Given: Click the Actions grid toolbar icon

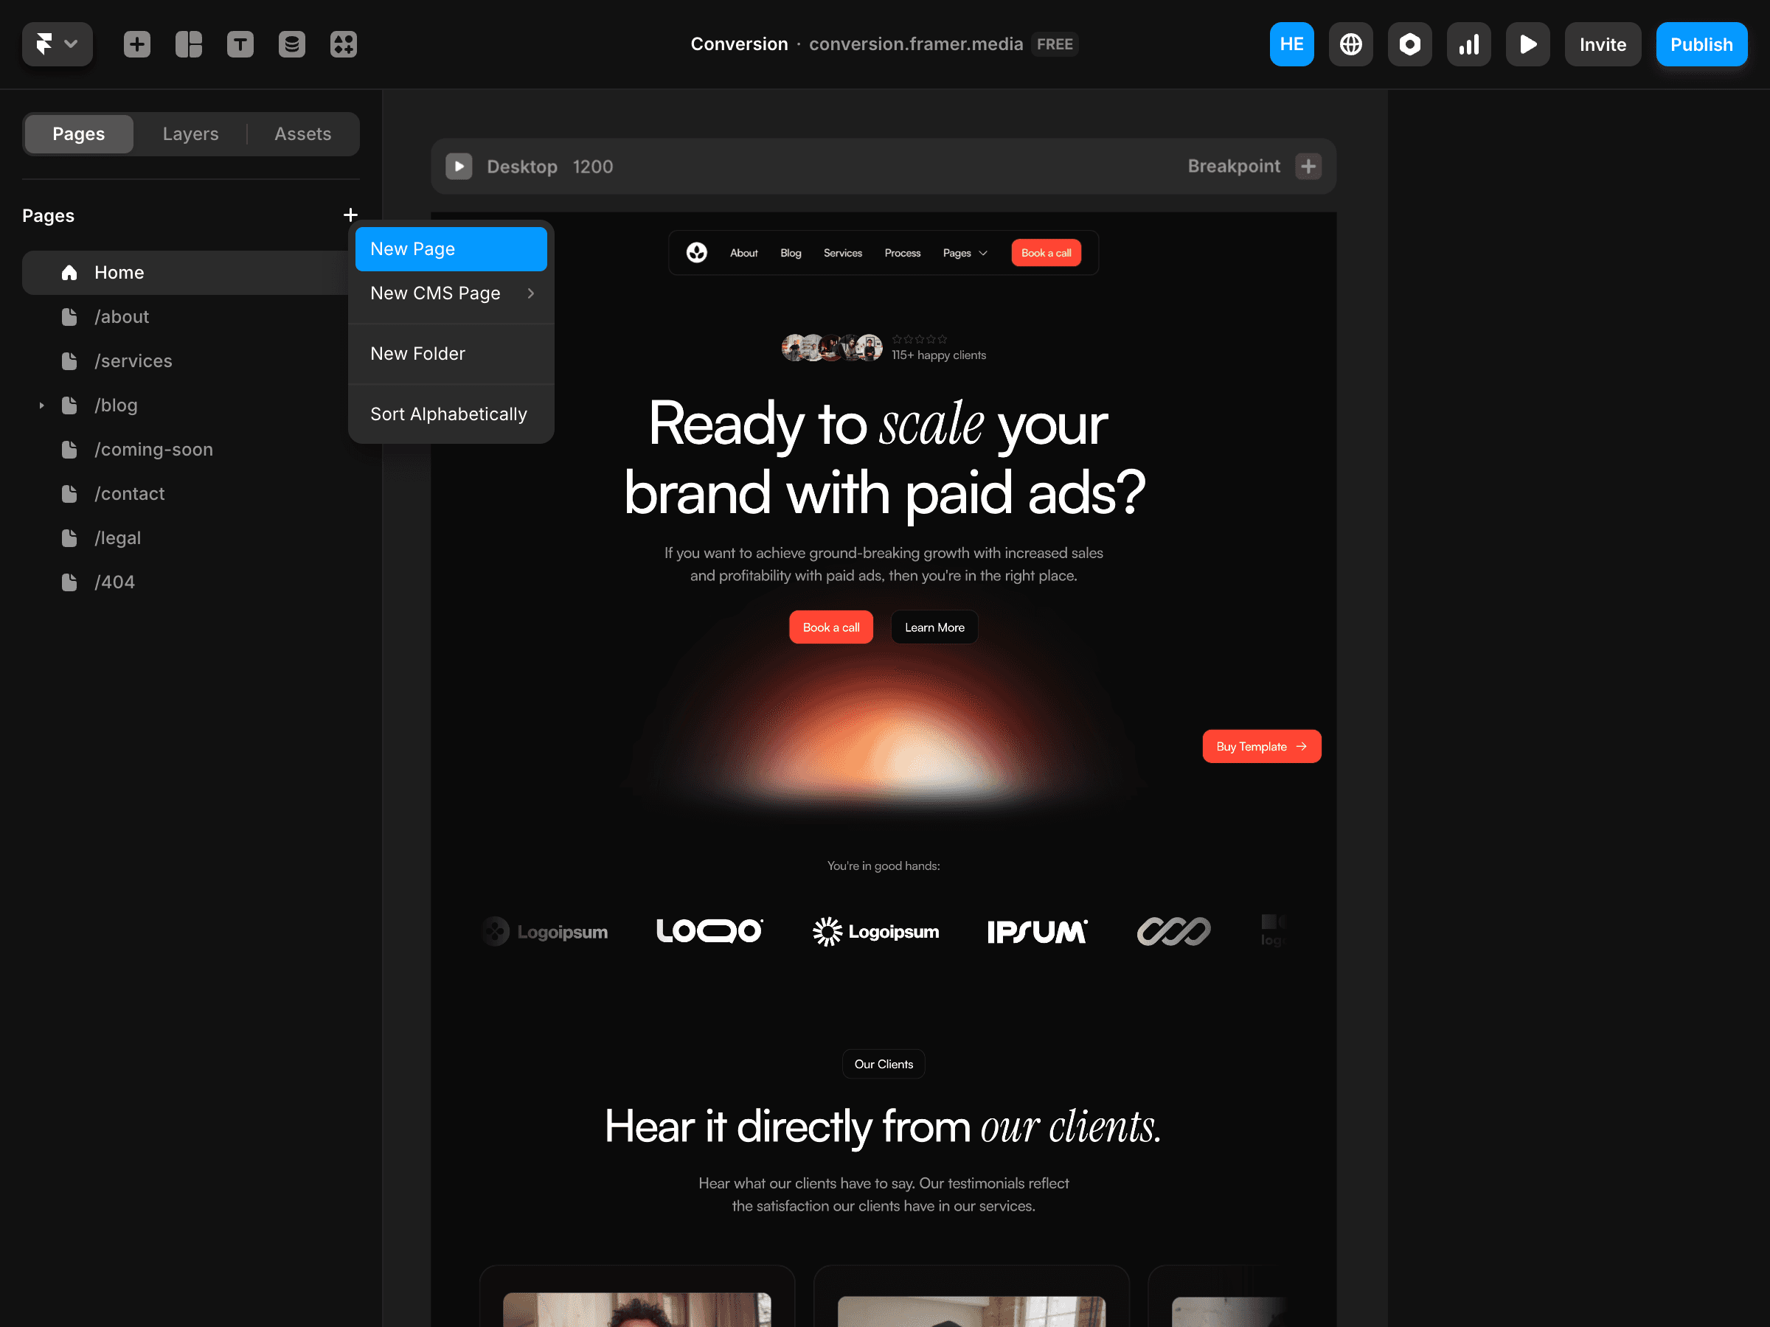Looking at the screenshot, I should pyautogui.click(x=343, y=44).
